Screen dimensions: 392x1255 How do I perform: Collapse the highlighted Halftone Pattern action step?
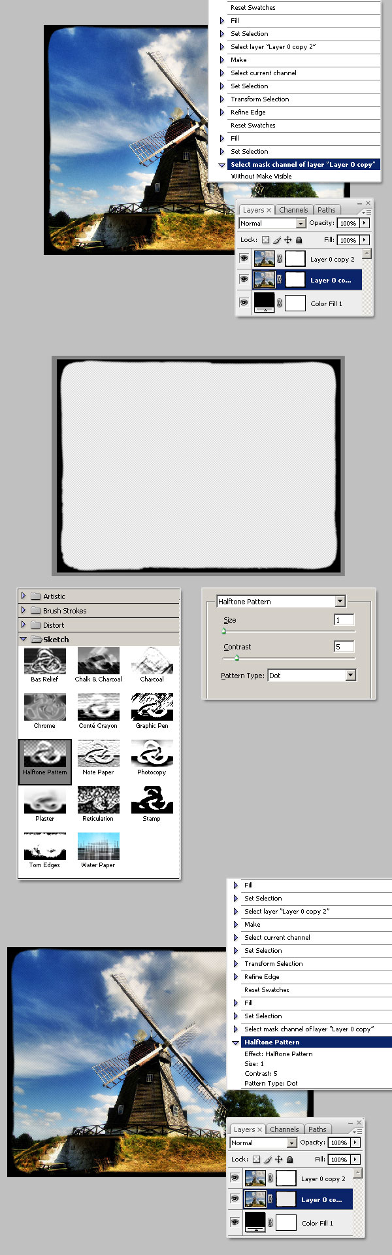click(x=236, y=1042)
